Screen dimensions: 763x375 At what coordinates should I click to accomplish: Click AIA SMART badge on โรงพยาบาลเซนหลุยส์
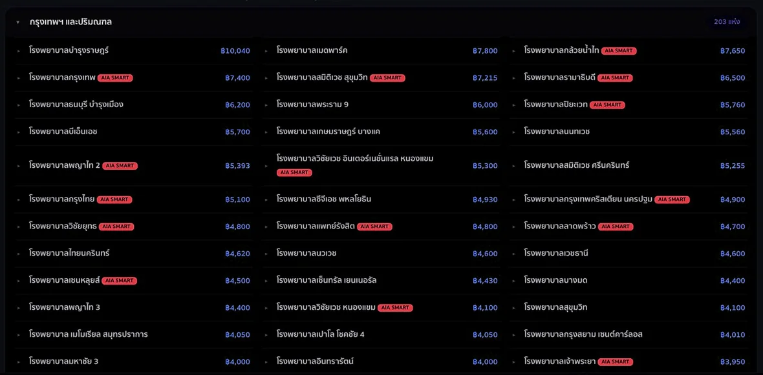[120, 281]
